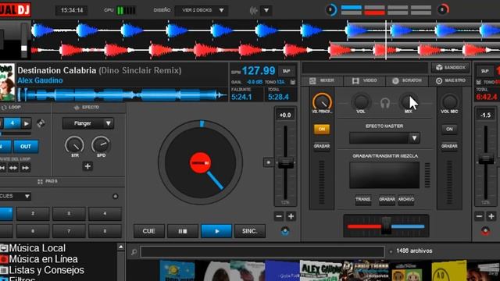Toggle loop size 4 button
Viewport: 500px width, 281px height.
12,123
